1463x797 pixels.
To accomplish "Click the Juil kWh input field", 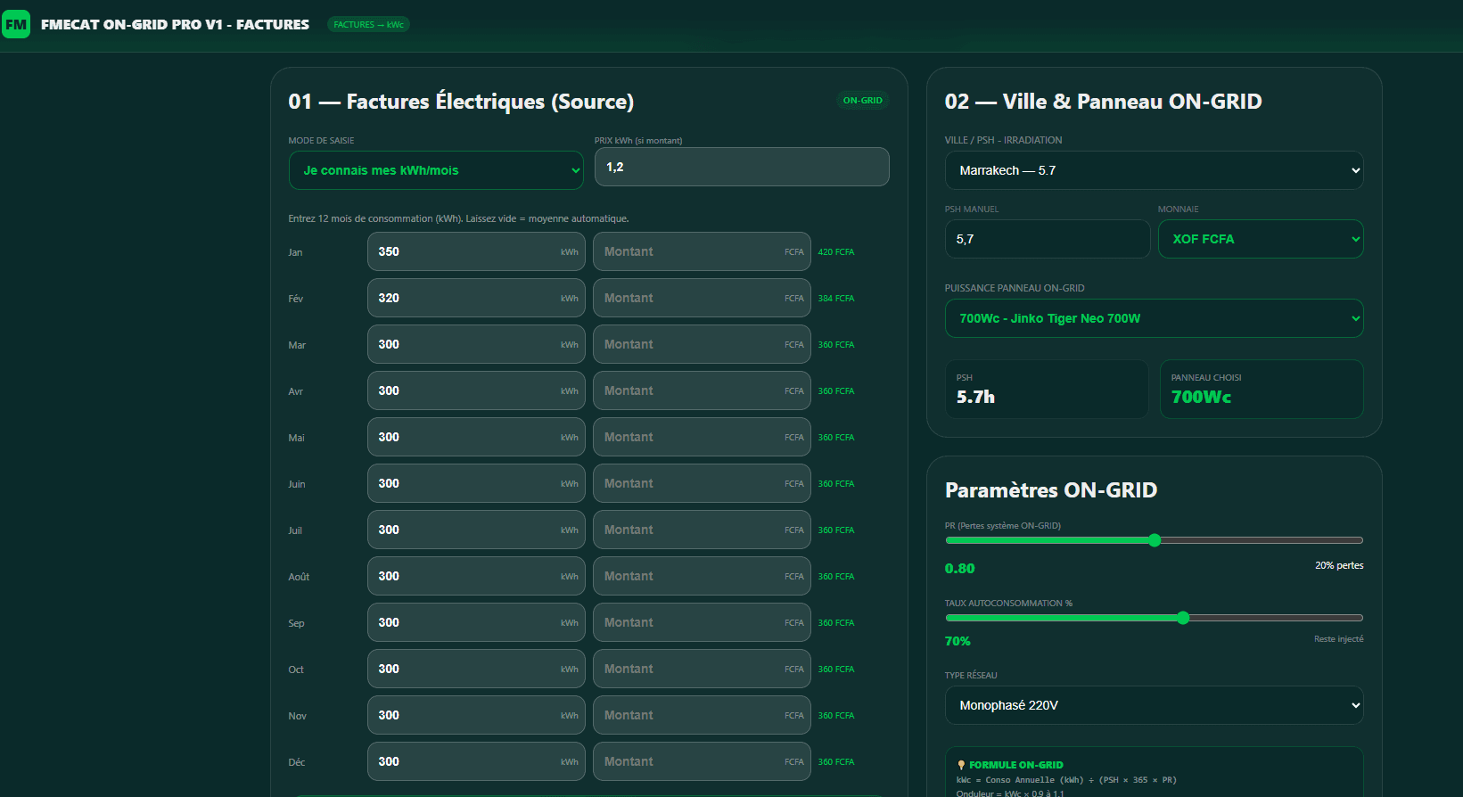I will 476,530.
